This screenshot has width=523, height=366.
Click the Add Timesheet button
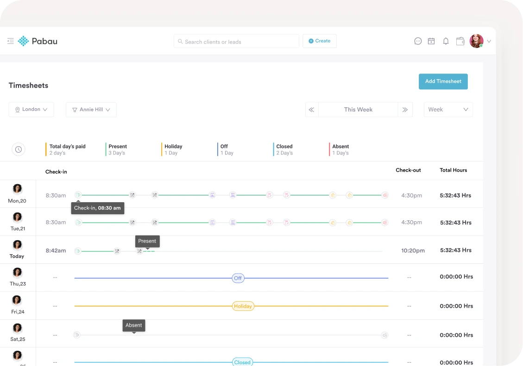[x=443, y=81]
